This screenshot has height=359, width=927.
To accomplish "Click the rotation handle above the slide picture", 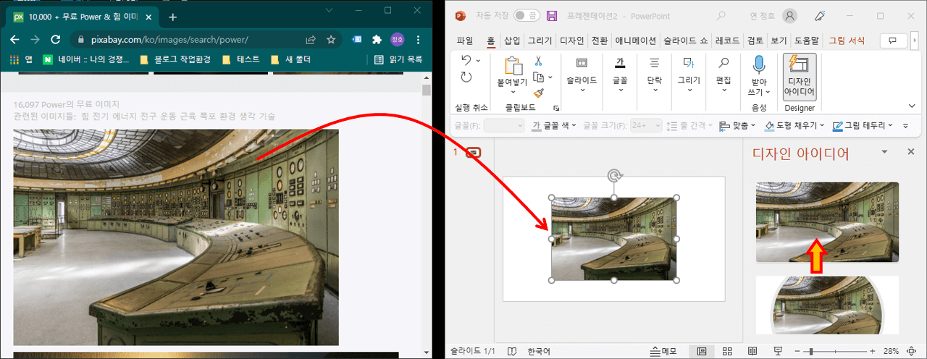I will tap(614, 175).
